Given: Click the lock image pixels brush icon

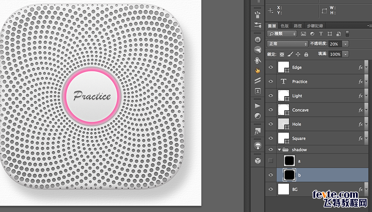Looking at the screenshot, I should (x=290, y=54).
